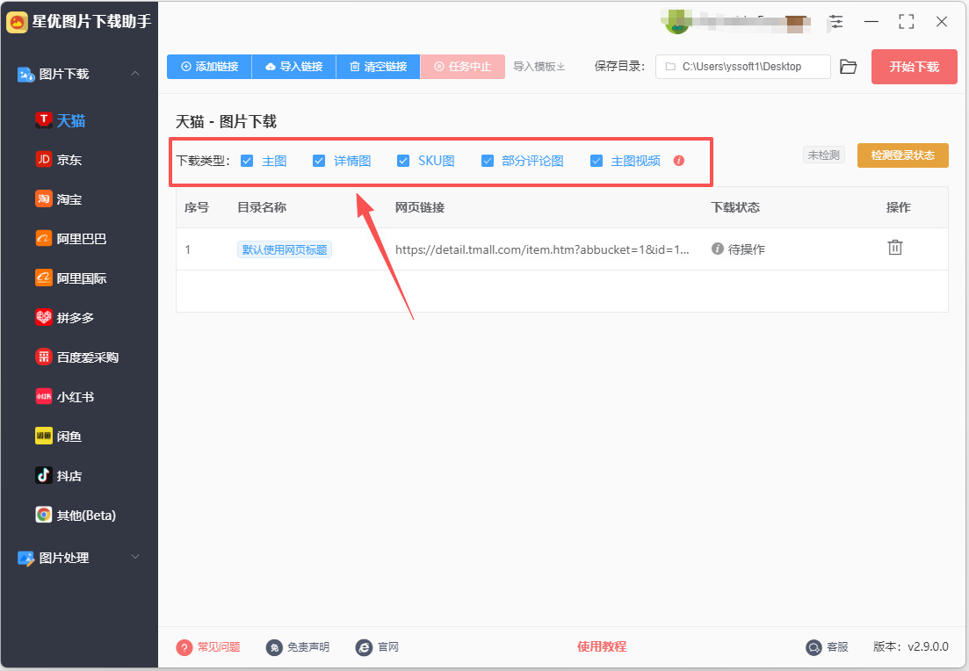Uncheck the 主图视频 checkbox
Image resolution: width=969 pixels, height=671 pixels.
597,161
